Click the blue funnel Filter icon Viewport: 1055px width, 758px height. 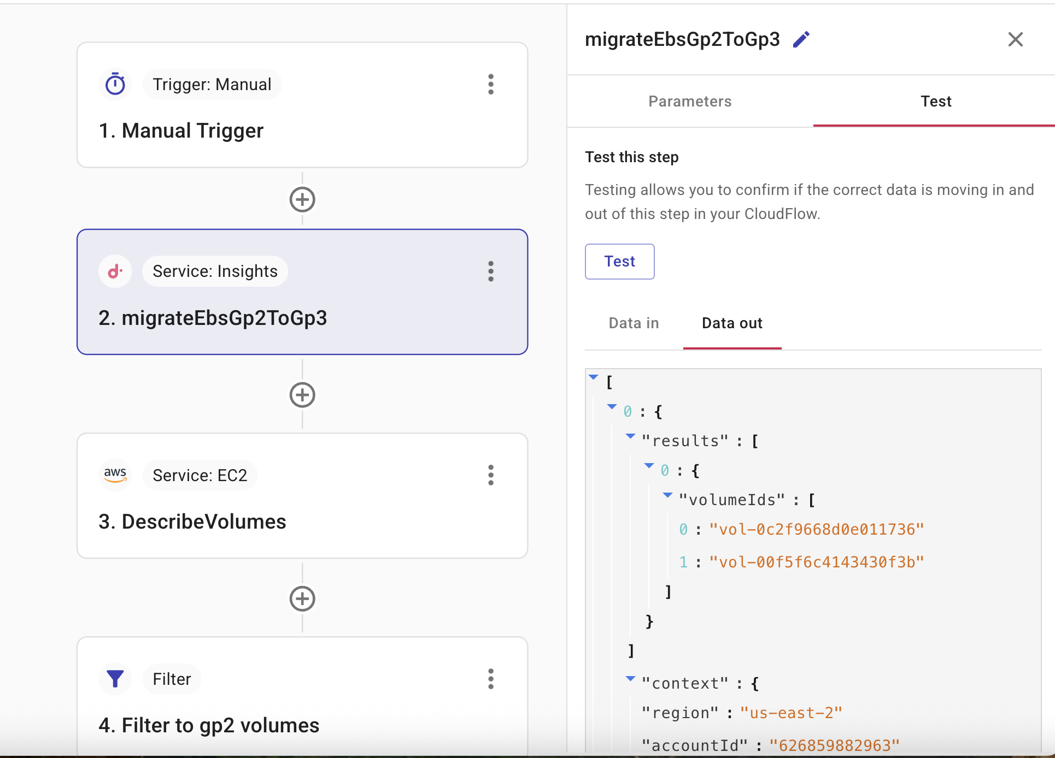point(115,679)
